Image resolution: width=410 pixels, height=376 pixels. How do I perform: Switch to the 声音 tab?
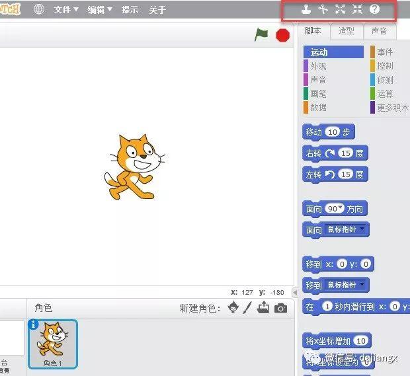coord(380,31)
